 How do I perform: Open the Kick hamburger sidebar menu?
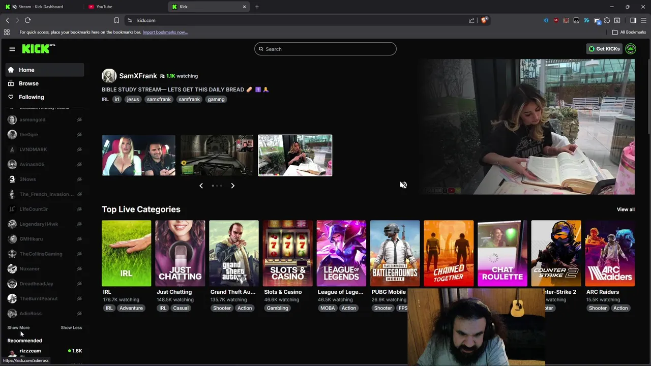coord(12,49)
